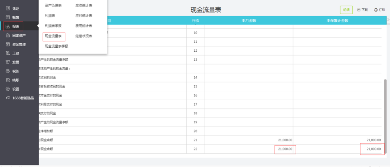Select 资产负债表 in the reports submenu
390x167 pixels.
[x=53, y=5]
